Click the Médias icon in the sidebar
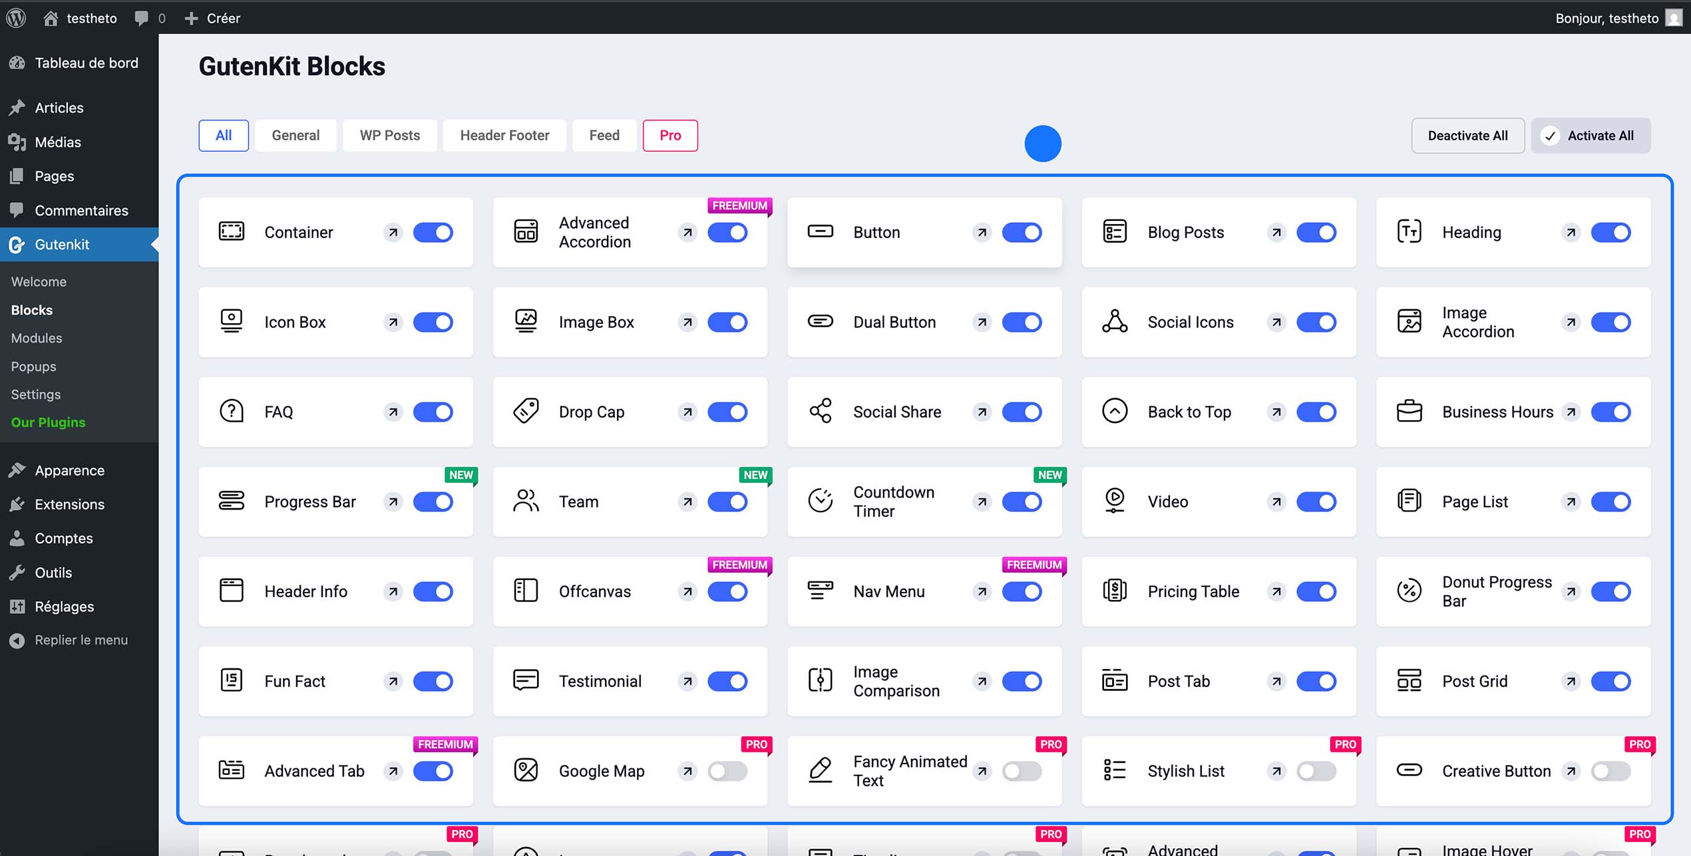The image size is (1691, 856). [17, 142]
